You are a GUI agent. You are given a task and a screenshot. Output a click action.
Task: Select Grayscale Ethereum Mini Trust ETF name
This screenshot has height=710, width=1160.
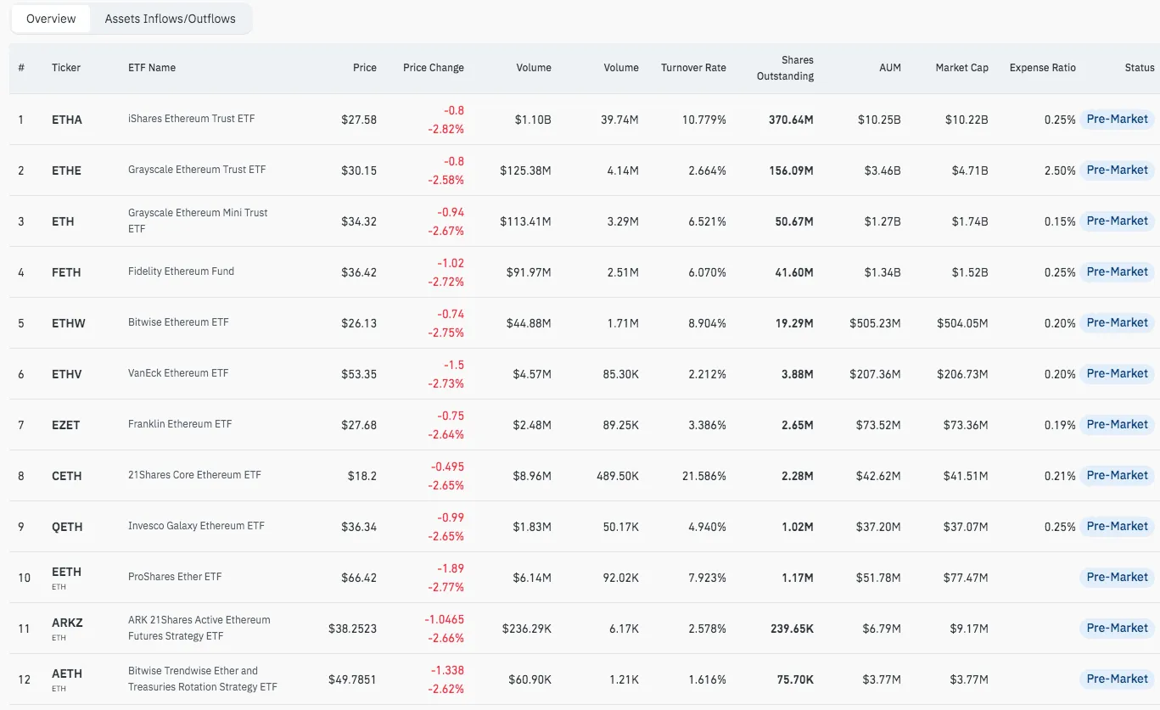pos(198,221)
